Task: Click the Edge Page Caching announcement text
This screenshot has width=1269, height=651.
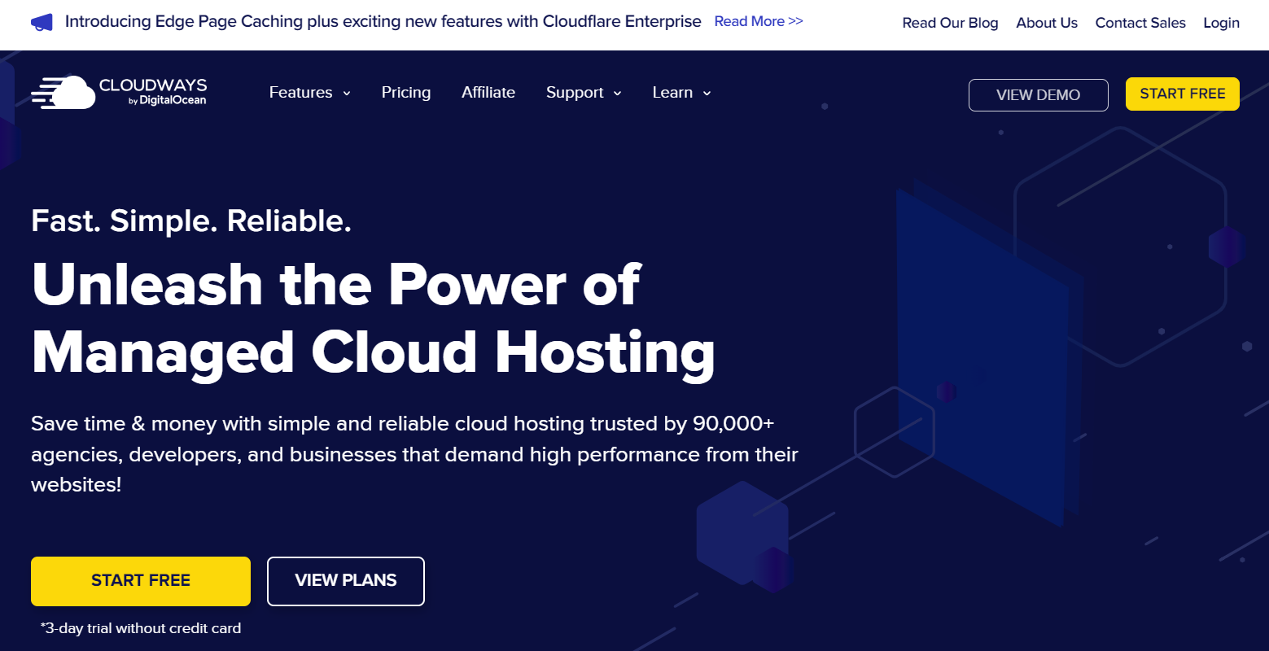Action: coord(383,21)
